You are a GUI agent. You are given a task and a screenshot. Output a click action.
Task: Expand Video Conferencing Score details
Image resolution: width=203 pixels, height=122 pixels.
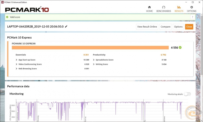pos(17,64)
